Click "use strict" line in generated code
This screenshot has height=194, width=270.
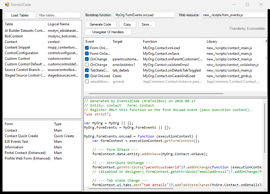(x=97, y=114)
